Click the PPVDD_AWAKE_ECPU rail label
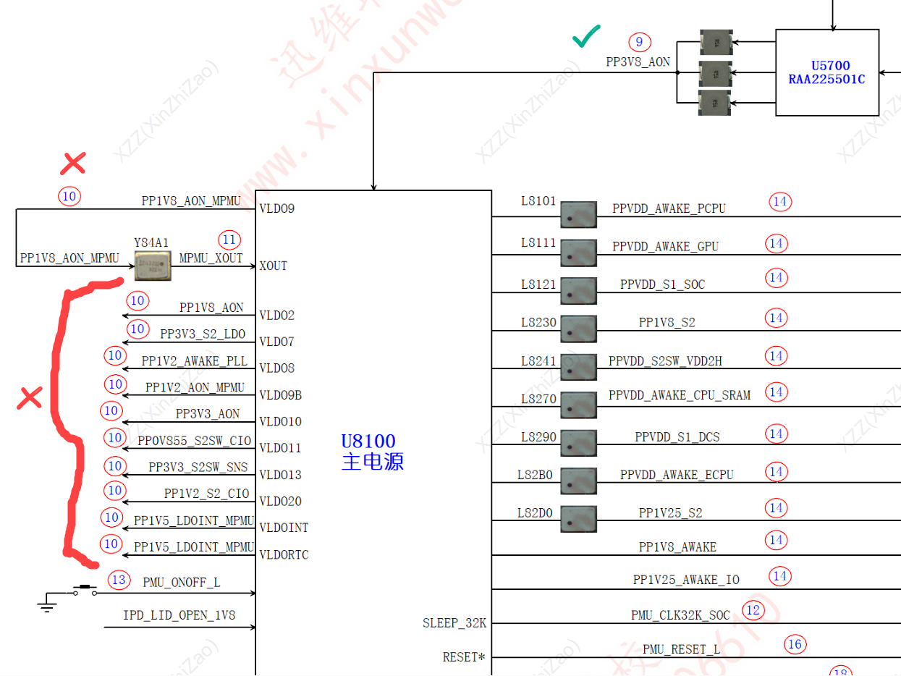The height and width of the screenshot is (676, 901). point(677,476)
